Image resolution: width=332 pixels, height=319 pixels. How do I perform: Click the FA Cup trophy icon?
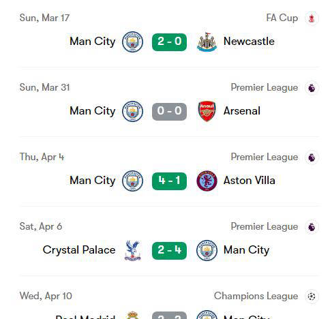click(312, 18)
